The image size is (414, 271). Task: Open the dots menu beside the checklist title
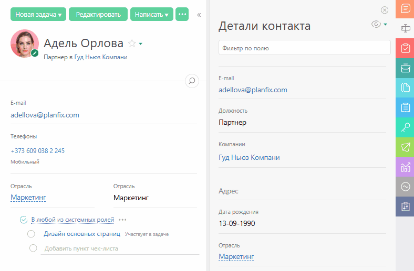[x=122, y=220]
